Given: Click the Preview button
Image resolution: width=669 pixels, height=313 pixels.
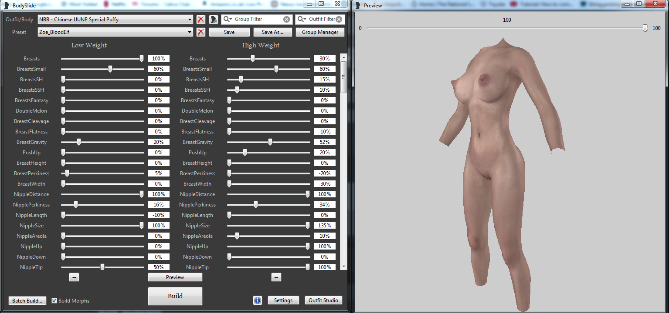Looking at the screenshot, I should click(175, 277).
